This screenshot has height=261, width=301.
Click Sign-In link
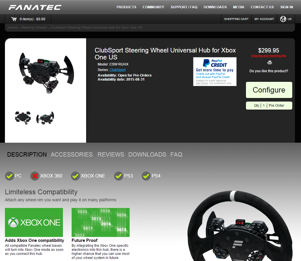[x=287, y=7]
